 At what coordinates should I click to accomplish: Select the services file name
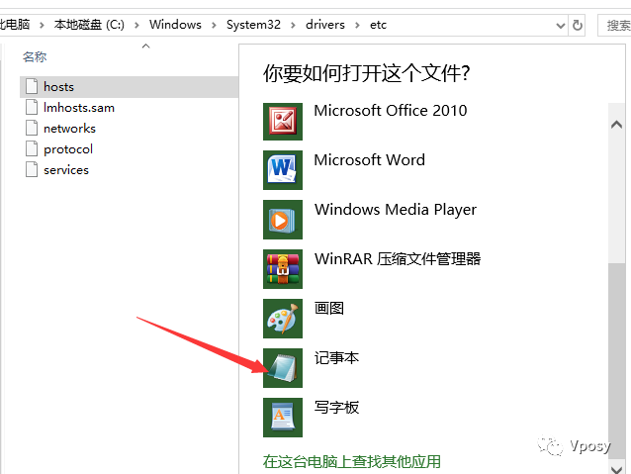point(66,170)
